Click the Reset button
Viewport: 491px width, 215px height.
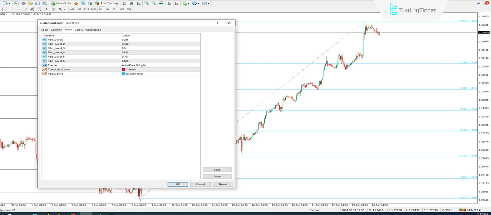coord(223,184)
